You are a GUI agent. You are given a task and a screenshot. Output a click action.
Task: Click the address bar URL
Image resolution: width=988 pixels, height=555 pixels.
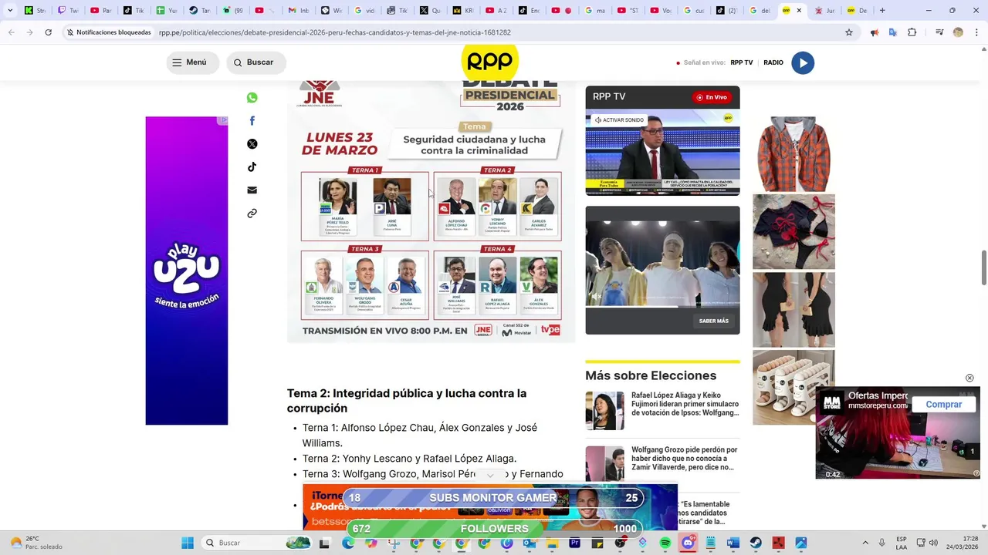coord(334,32)
